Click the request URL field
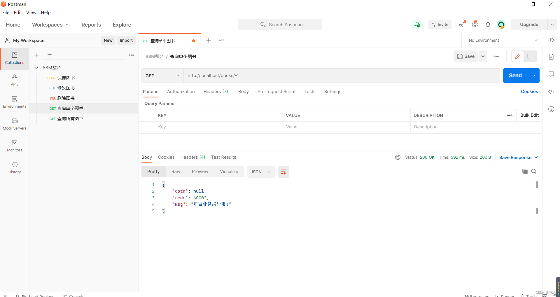Viewport: 560px width, 297px height. coord(341,76)
